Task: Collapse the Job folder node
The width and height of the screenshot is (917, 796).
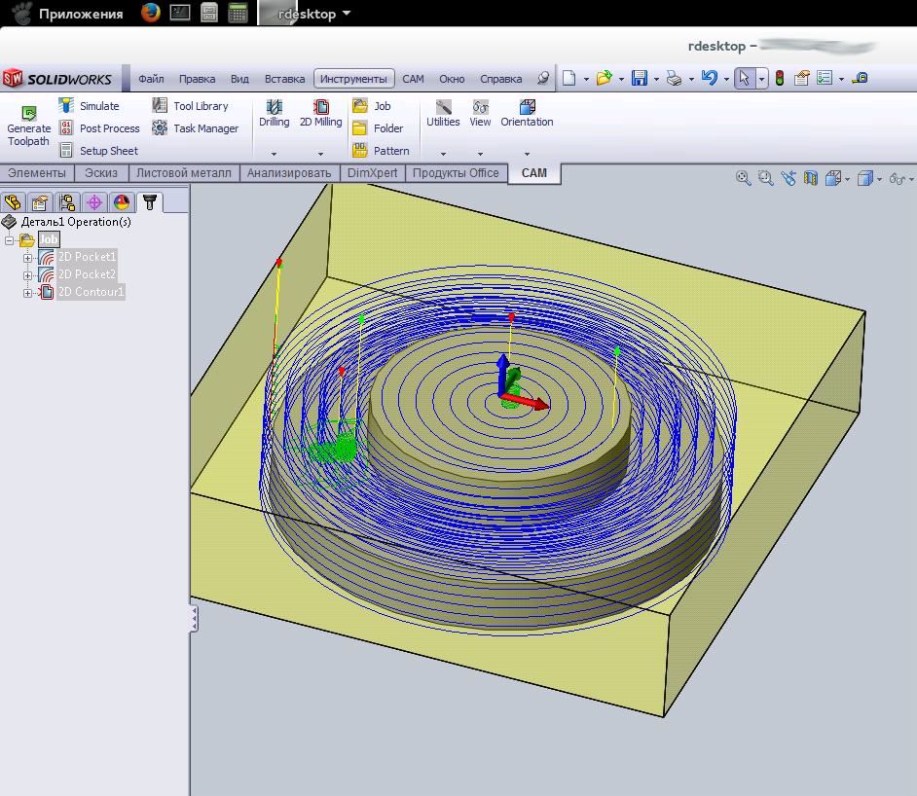Action: click(x=10, y=240)
